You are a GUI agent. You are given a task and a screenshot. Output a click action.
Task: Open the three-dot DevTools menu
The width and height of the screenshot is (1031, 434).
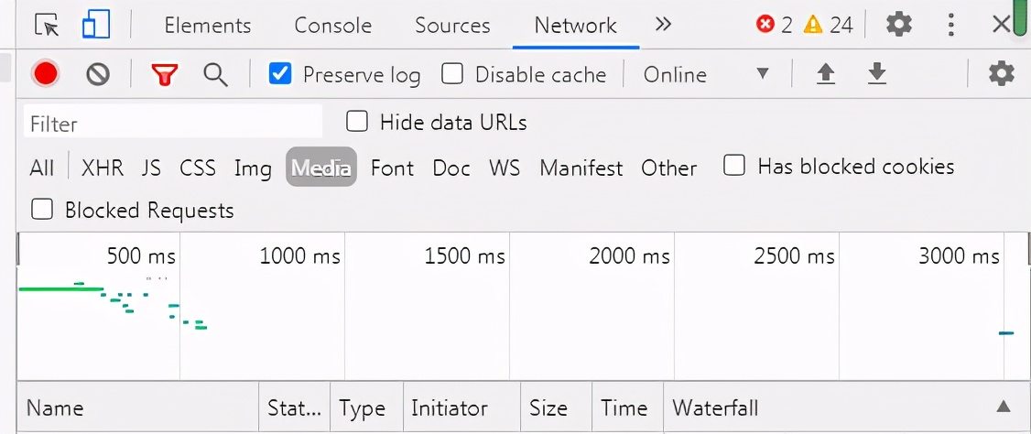click(952, 25)
